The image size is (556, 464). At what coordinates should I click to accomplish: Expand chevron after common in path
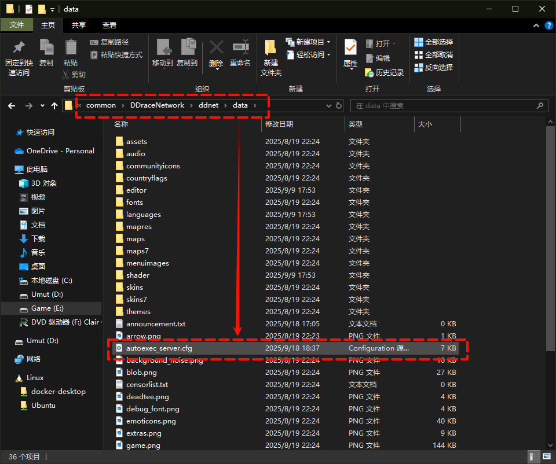123,105
